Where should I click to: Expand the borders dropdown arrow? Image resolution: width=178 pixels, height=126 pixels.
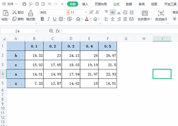65,19
